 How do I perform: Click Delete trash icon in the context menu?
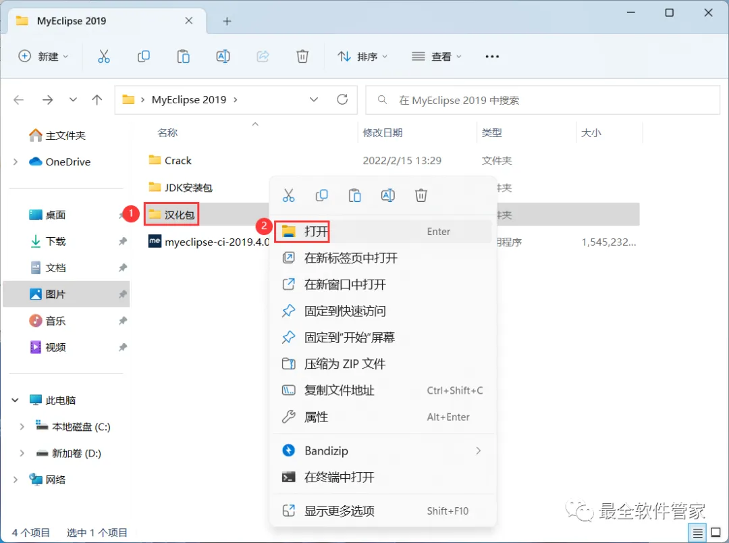pyautogui.click(x=421, y=195)
